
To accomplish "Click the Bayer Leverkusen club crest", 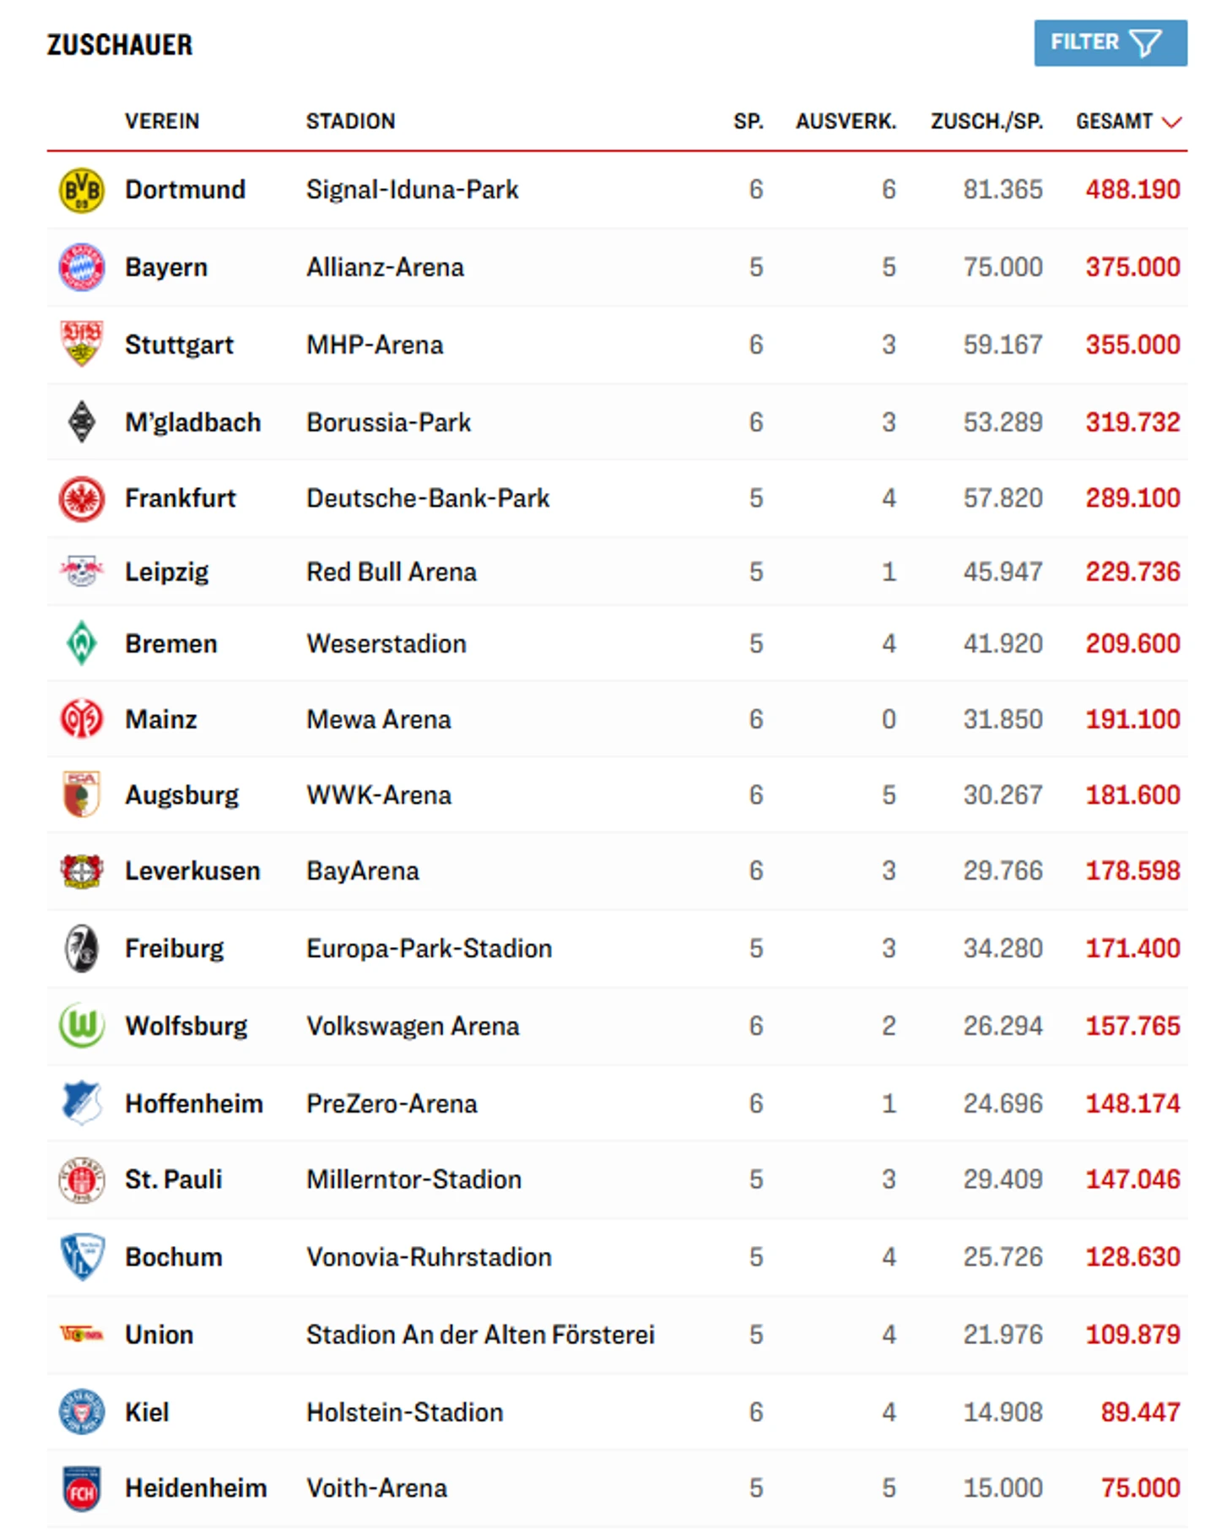I will 81,871.
